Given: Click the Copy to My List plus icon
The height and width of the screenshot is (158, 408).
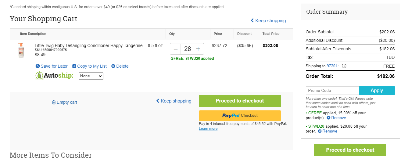Looking at the screenshot, I should [74, 66].
